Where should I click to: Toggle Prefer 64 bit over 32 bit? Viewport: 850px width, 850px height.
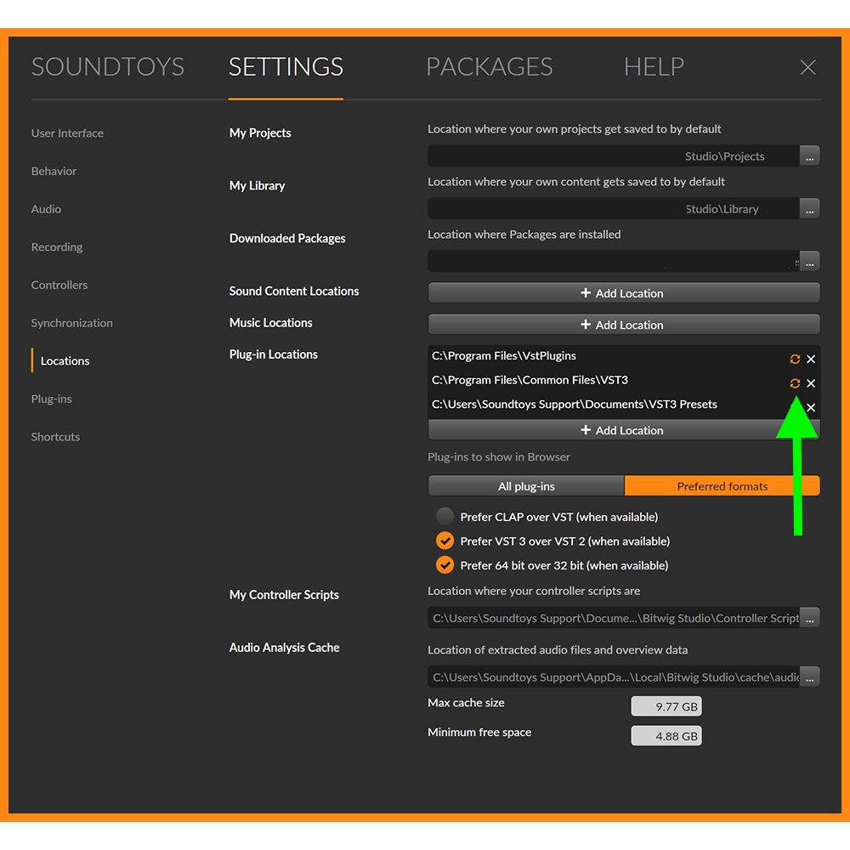(445, 565)
